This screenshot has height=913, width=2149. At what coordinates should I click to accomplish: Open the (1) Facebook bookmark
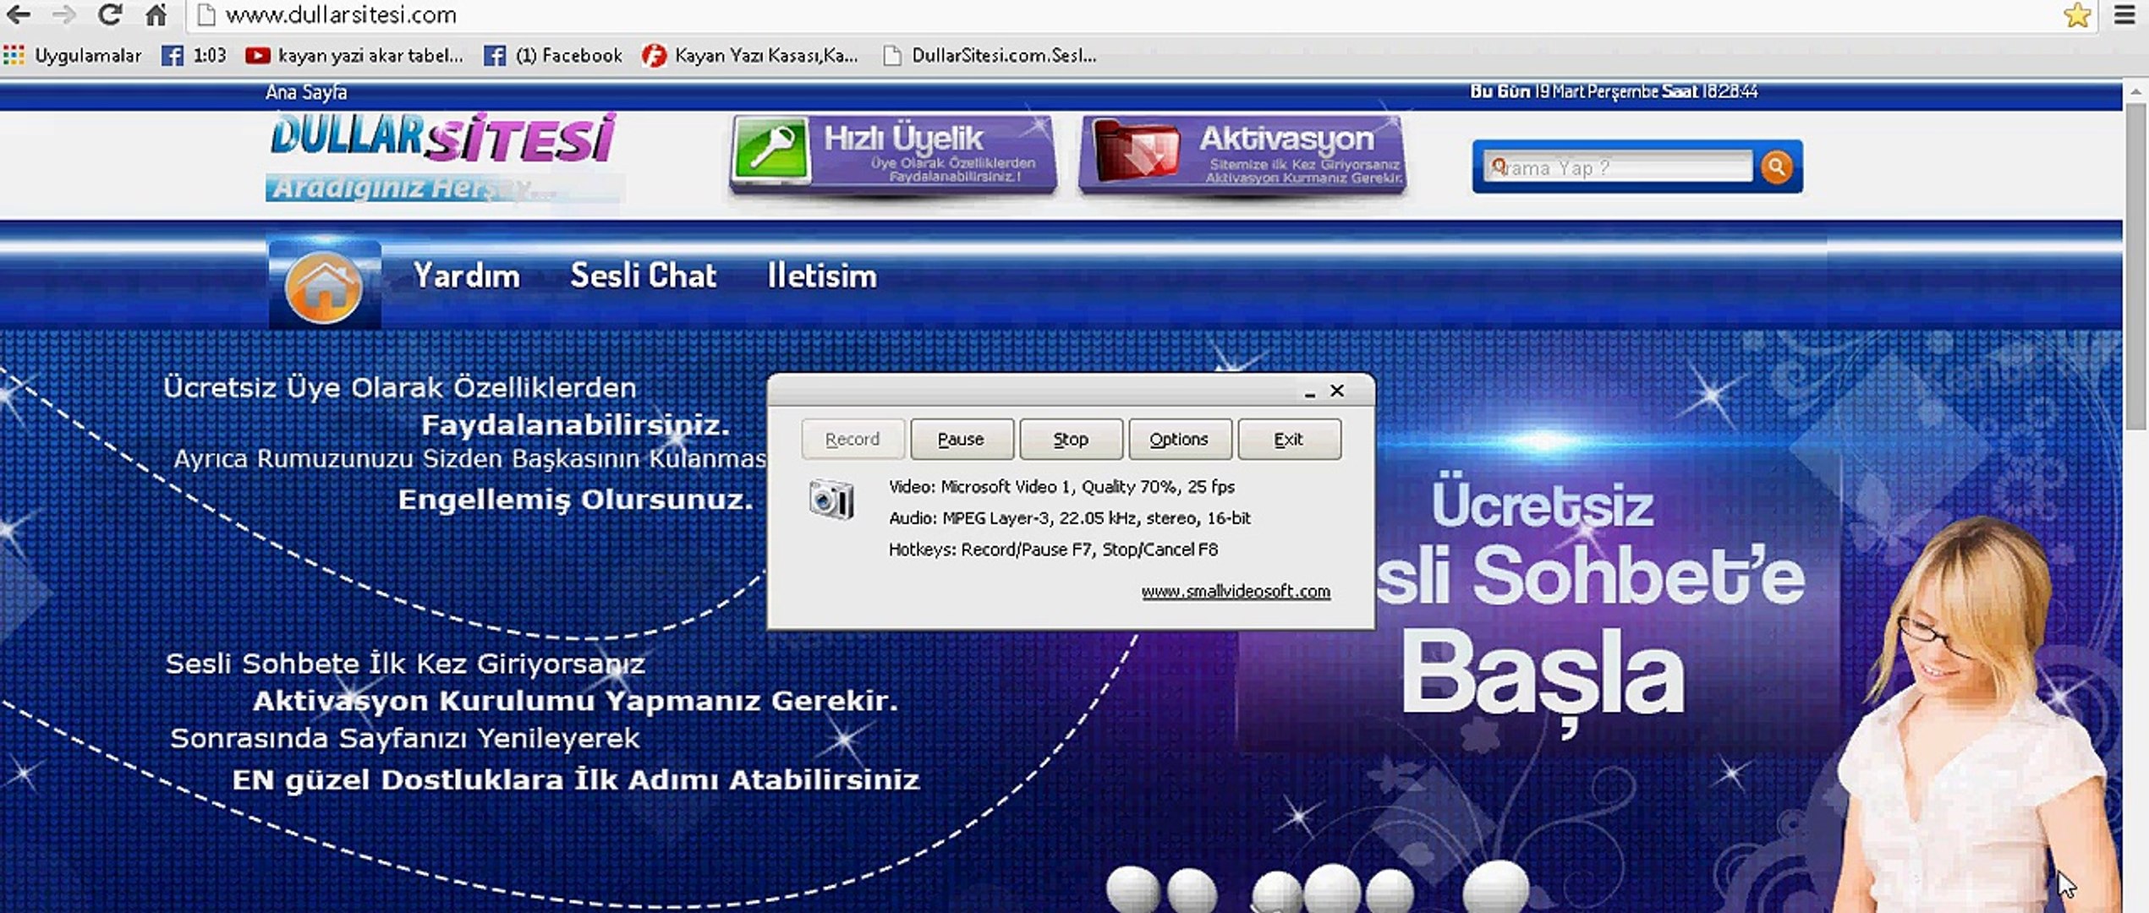pyautogui.click(x=554, y=56)
